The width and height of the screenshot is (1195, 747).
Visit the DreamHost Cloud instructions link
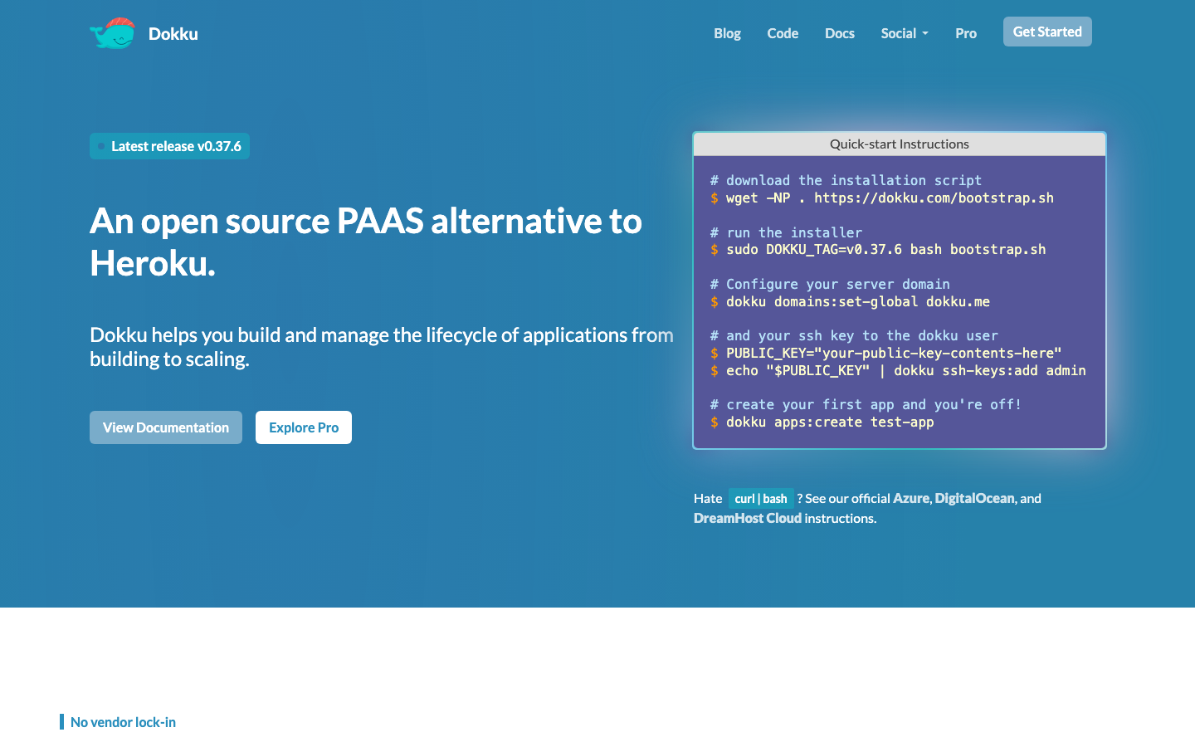click(x=747, y=518)
